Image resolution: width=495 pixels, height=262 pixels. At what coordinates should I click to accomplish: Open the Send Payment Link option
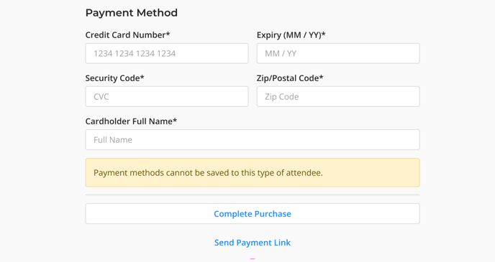point(253,243)
